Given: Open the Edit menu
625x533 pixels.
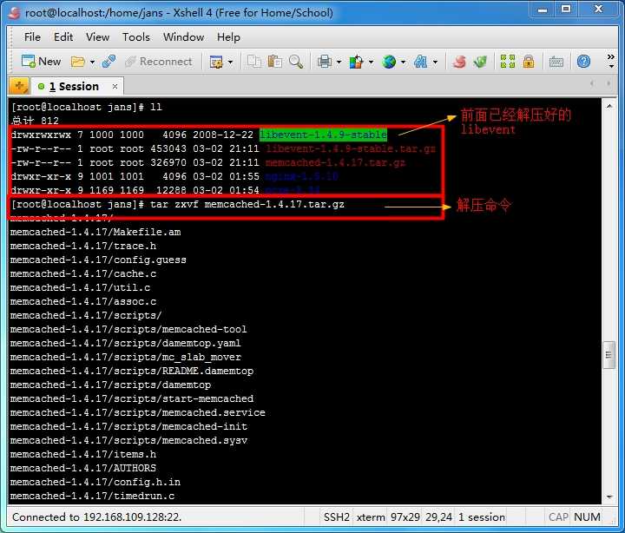Looking at the screenshot, I should 63,37.
